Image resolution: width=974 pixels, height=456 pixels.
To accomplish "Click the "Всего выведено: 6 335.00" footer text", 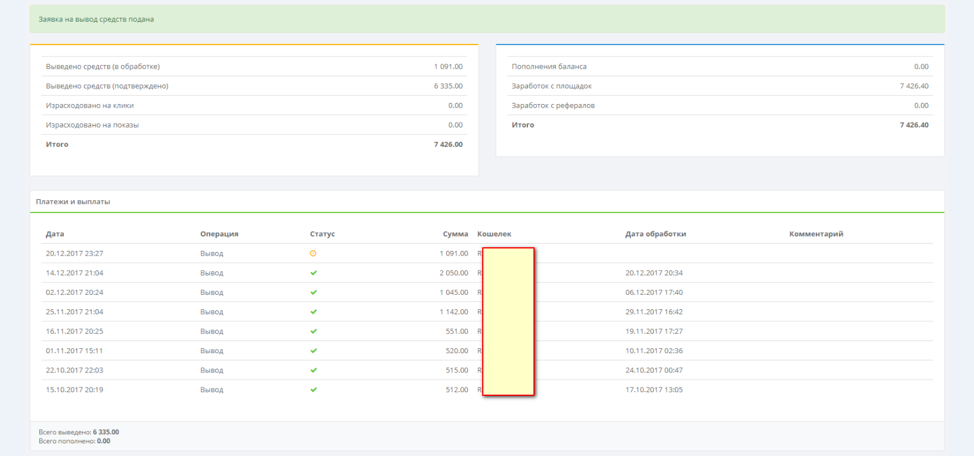I will [x=79, y=432].
